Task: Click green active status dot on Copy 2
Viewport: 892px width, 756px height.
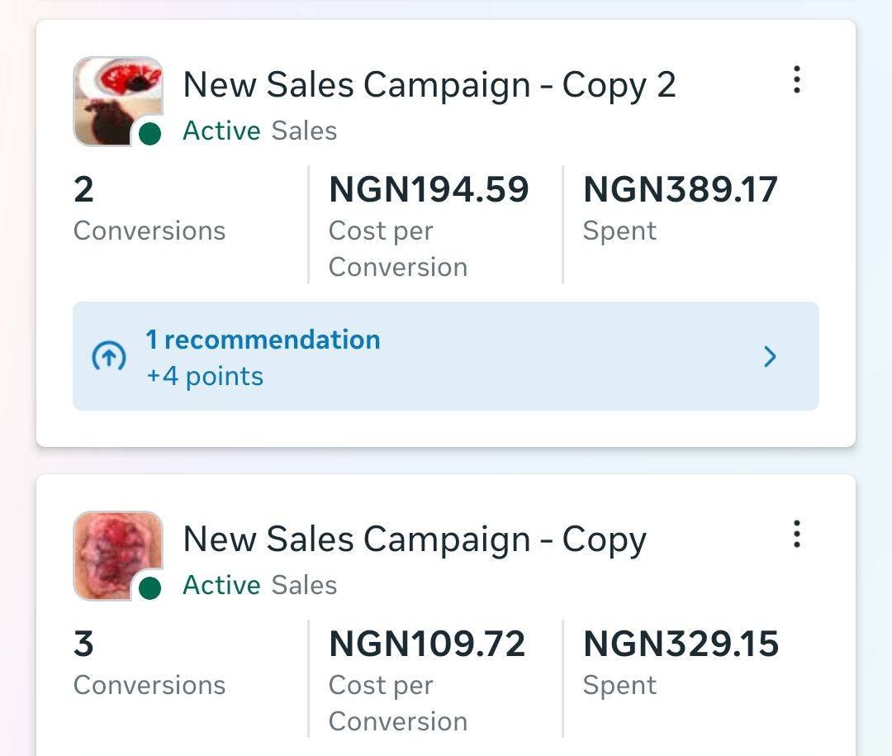Action: tap(149, 134)
